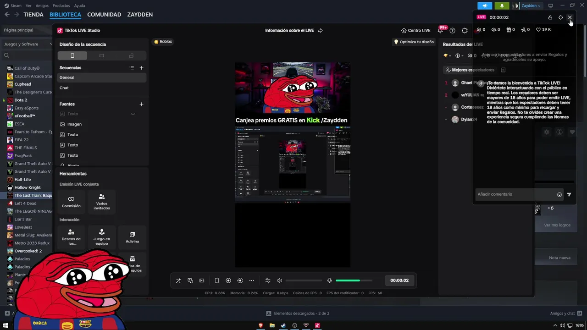This screenshot has width=587, height=330.
Task: Open the Secuencias list options icon
Action: tap(132, 68)
